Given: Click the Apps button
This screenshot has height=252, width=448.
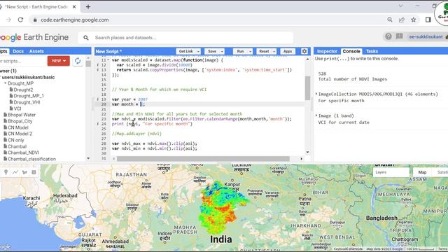Looking at the screenshot, I should 288,51.
